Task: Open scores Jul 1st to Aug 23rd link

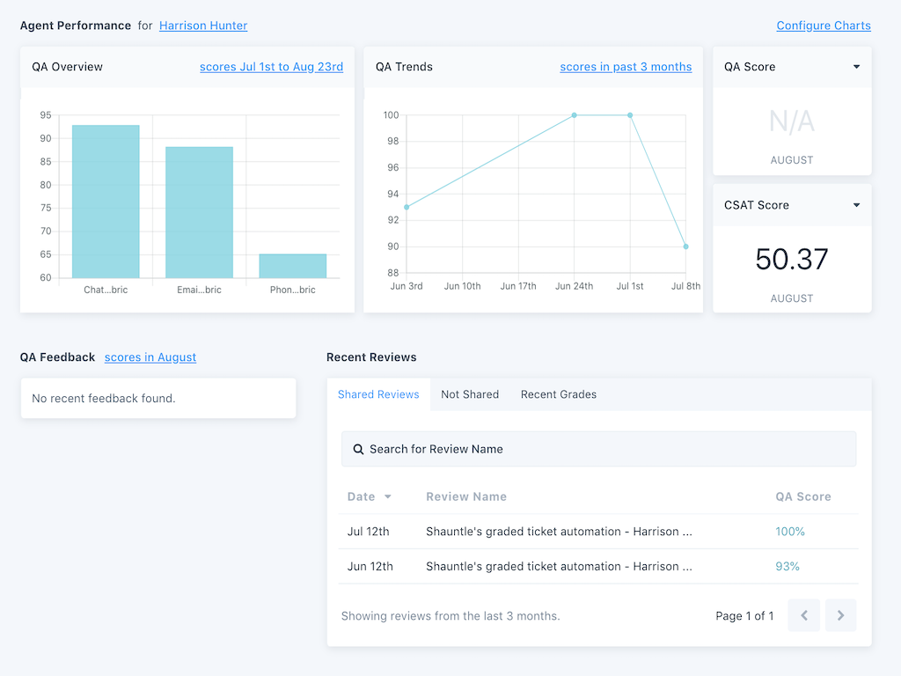Action: coord(271,66)
